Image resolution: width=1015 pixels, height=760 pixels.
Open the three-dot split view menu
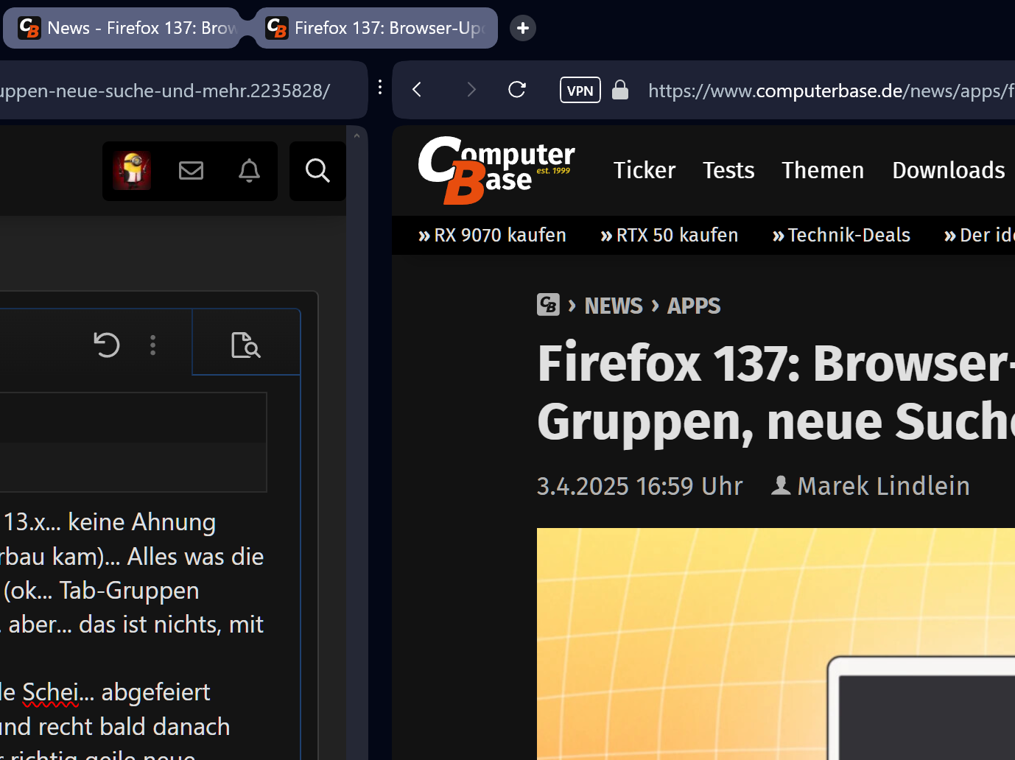[x=380, y=88]
